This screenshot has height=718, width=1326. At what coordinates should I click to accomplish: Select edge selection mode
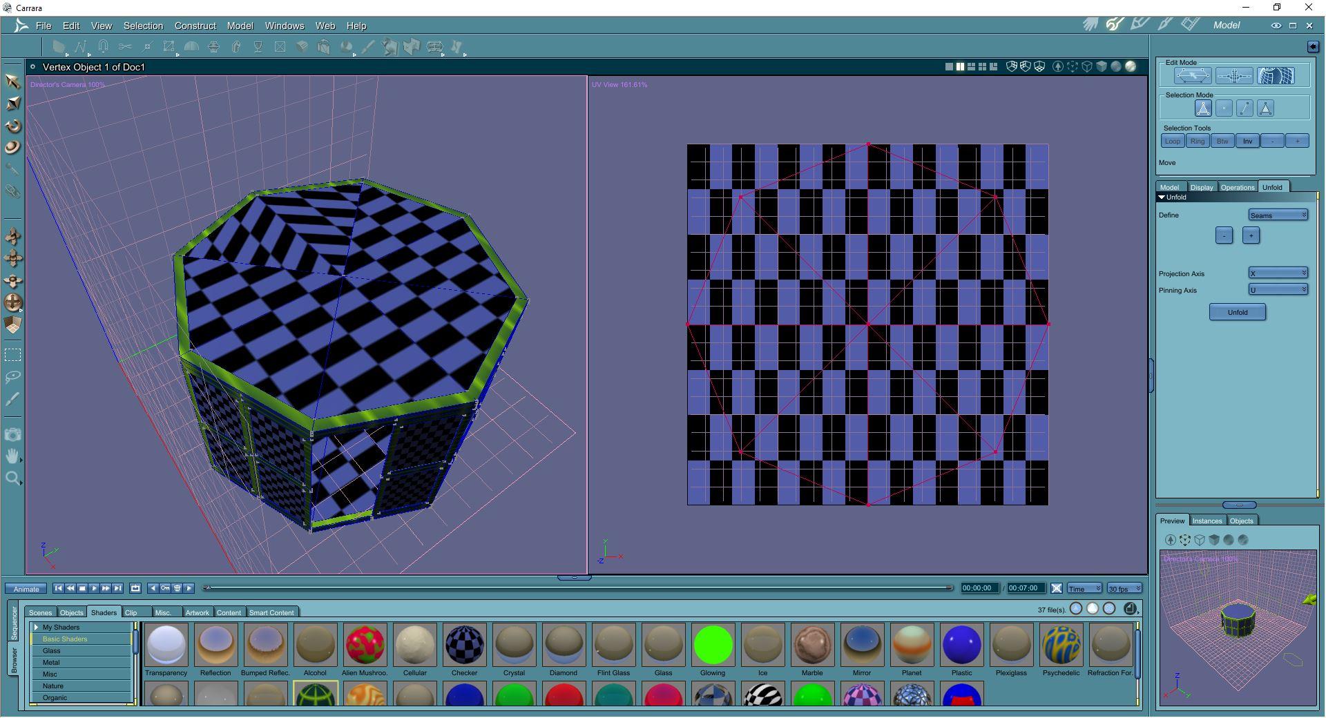(1245, 108)
